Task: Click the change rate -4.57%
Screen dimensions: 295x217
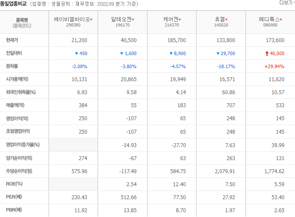Action: click(x=178, y=66)
